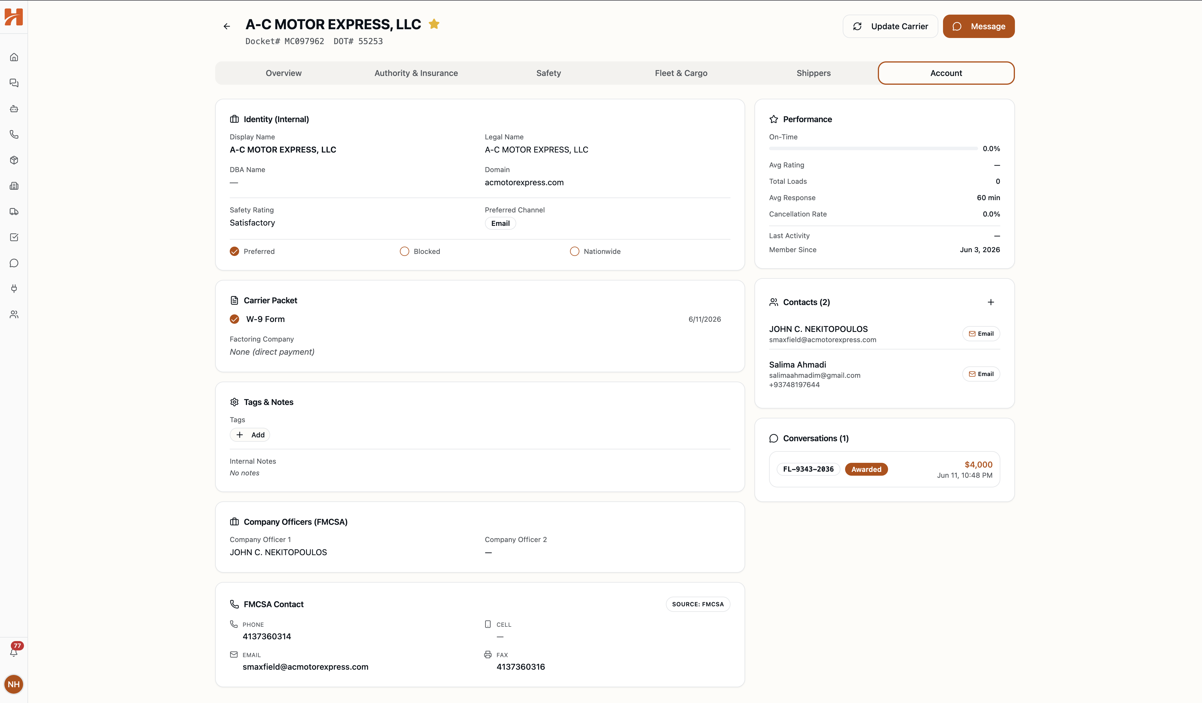Open the single message bubble sidebar icon

point(14,263)
